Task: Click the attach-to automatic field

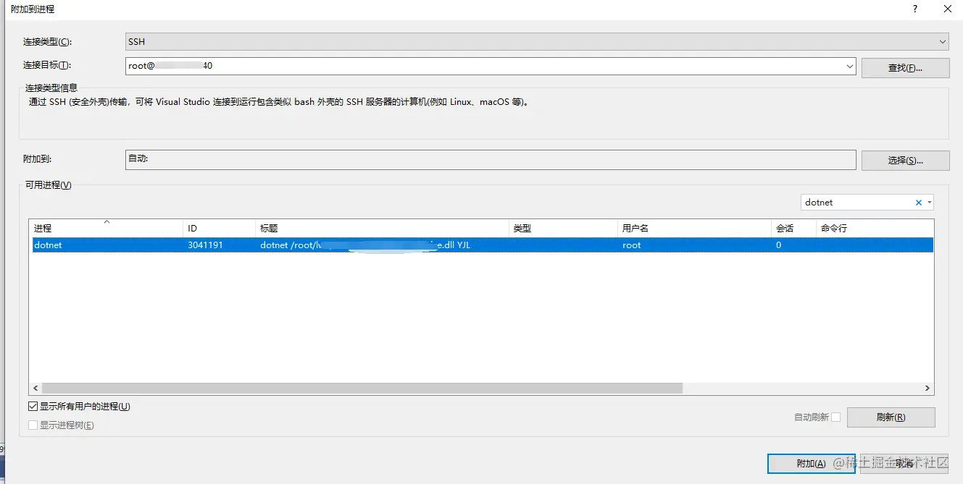Action: 491,160
